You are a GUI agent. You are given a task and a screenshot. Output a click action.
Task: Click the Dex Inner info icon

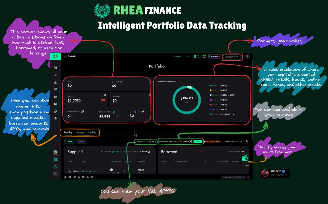121,82
